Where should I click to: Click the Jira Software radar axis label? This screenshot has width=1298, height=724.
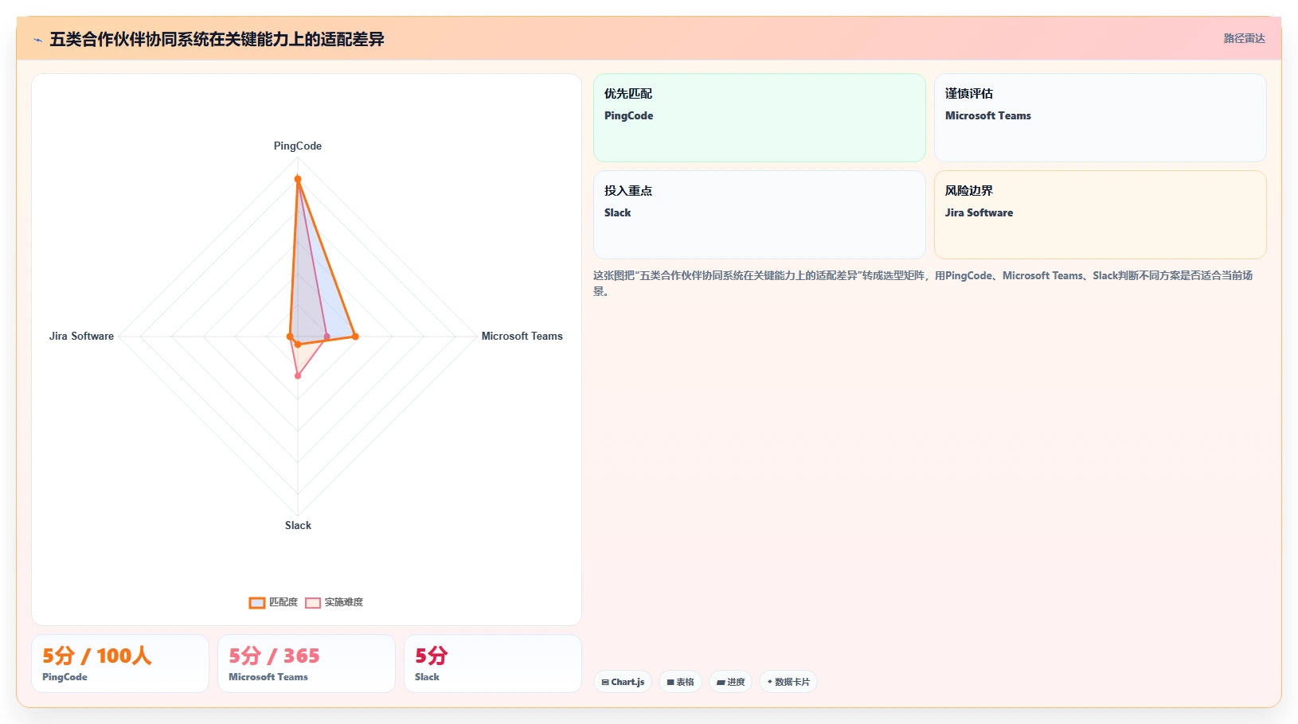(x=81, y=336)
